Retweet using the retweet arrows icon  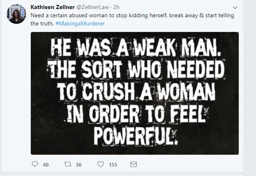click(x=67, y=165)
